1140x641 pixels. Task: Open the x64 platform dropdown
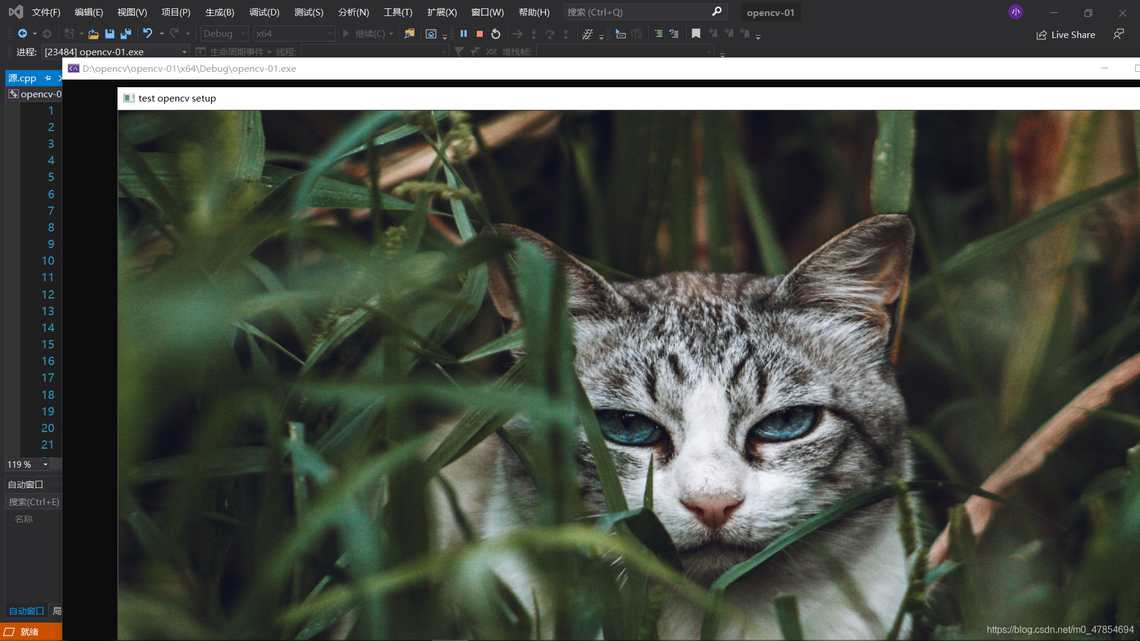point(330,34)
